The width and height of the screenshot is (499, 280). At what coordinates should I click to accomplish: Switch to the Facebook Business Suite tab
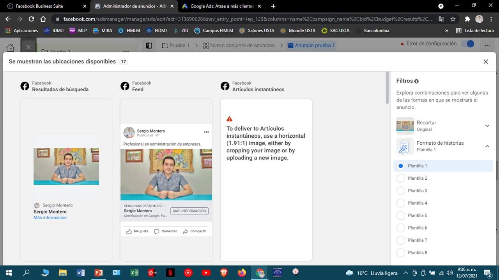point(45,6)
